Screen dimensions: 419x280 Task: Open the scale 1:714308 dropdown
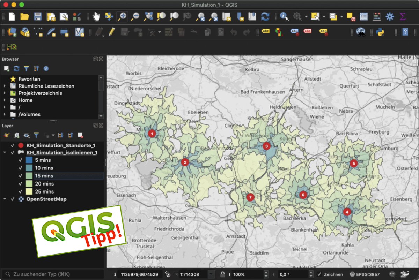point(211,274)
